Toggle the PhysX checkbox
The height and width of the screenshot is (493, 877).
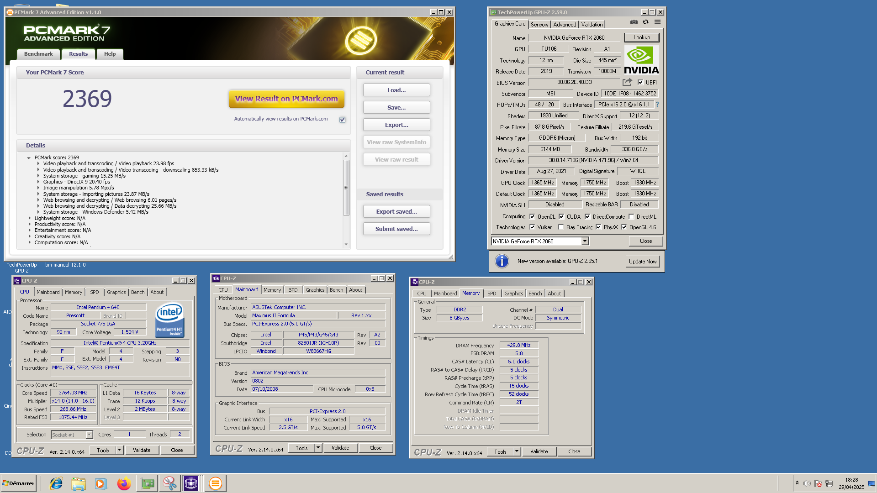[598, 227]
